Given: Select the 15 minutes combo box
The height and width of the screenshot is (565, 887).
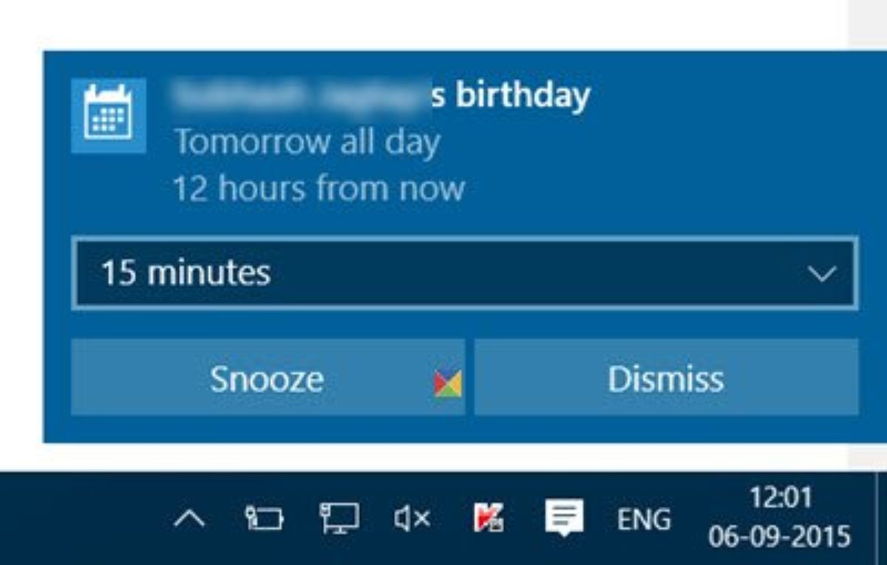Looking at the screenshot, I should click(x=465, y=273).
